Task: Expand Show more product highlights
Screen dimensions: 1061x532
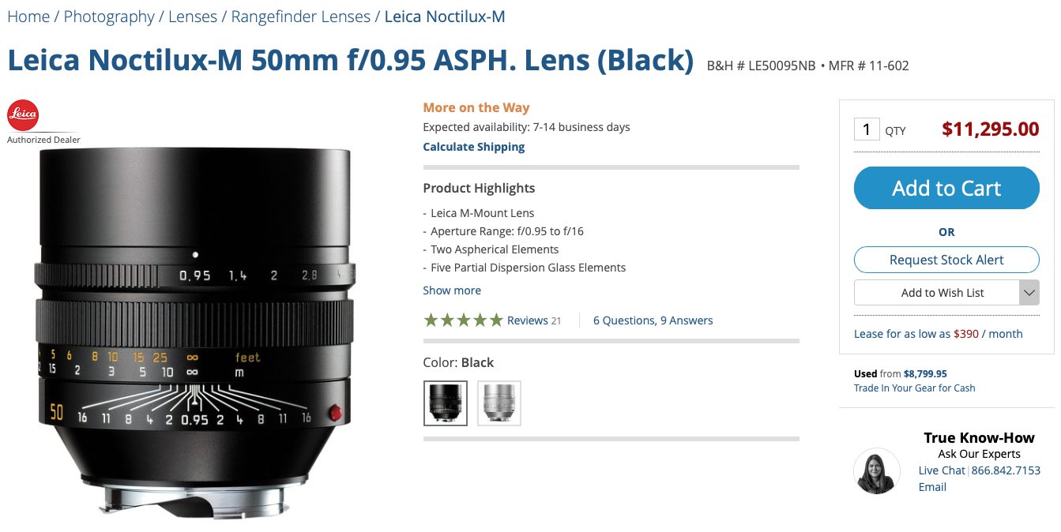Action: 452,290
